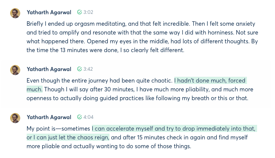Select Yatharth Agarwal name on the 3:02 message
Viewport: 275px width, 158px height.
tap(49, 12)
